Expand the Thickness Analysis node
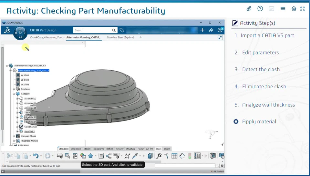 point(14,141)
